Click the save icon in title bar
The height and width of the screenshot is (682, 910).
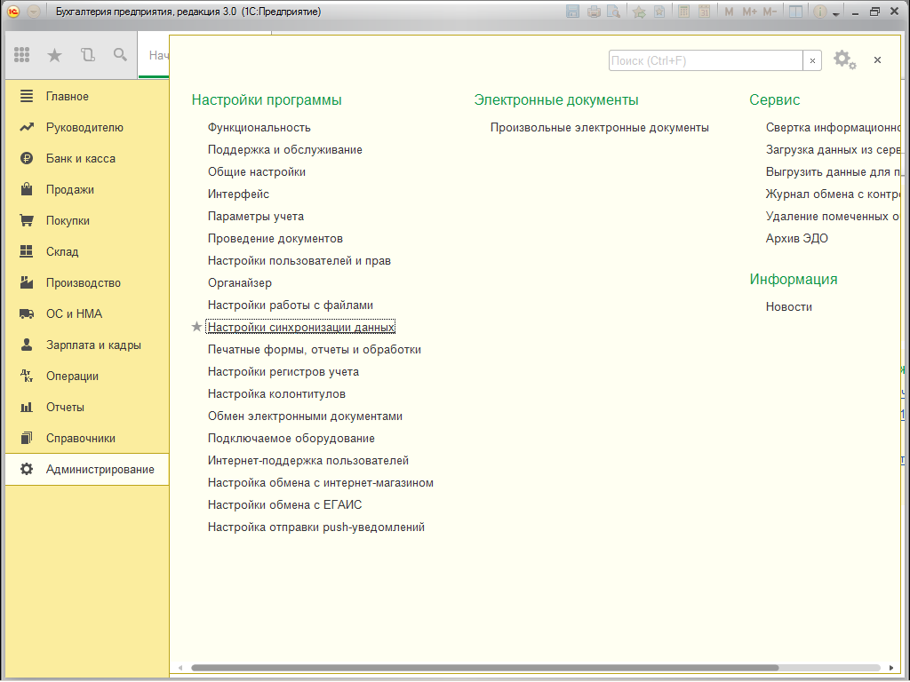pyautogui.click(x=572, y=12)
